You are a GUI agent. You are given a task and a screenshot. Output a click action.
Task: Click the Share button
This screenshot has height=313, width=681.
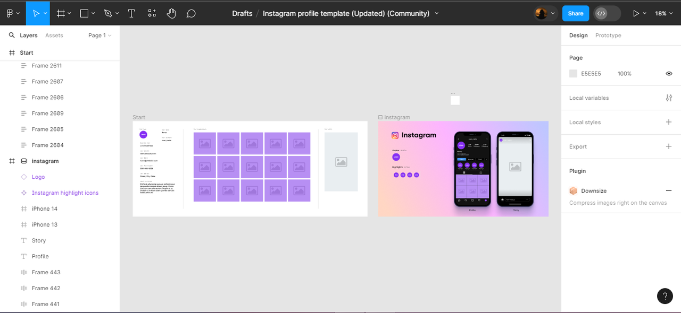576,13
